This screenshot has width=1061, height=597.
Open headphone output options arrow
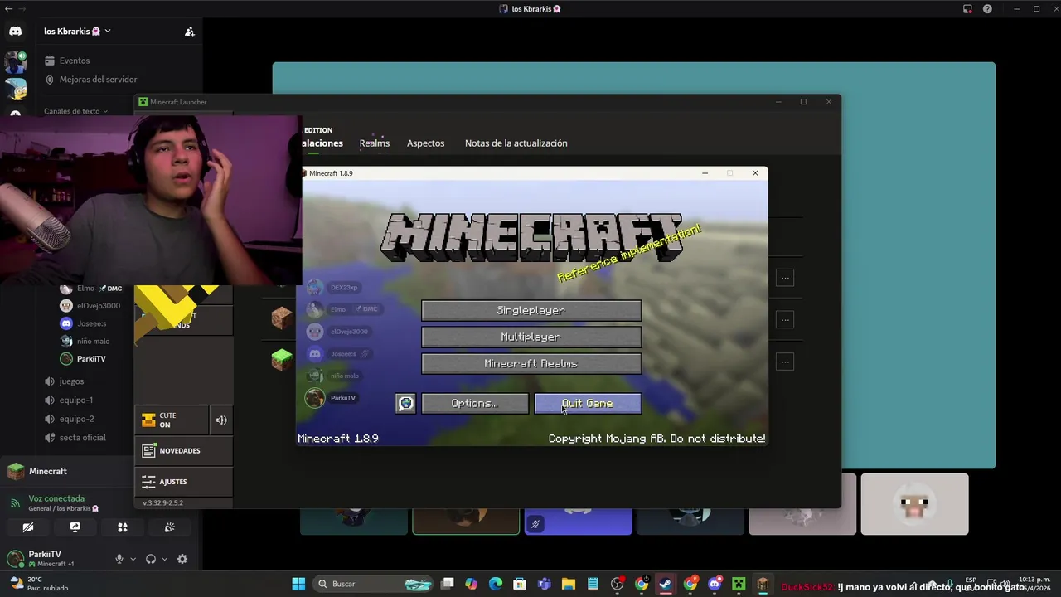click(164, 559)
